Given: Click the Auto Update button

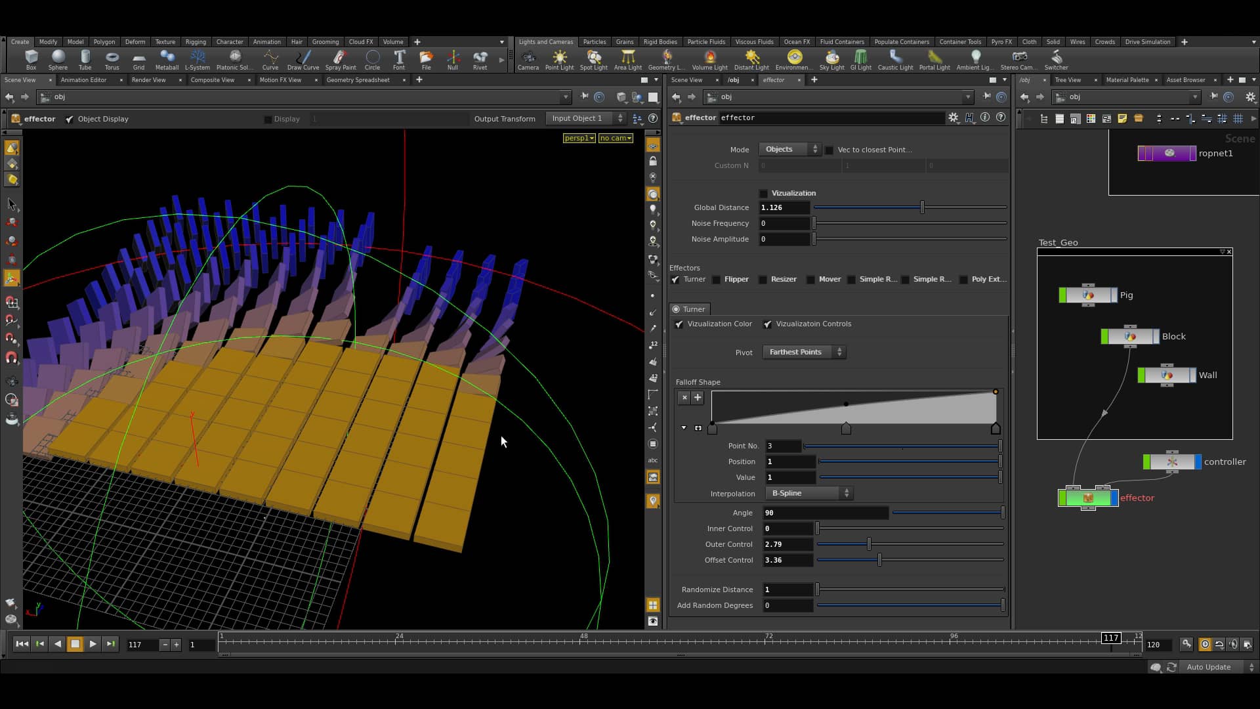Looking at the screenshot, I should 1209,667.
